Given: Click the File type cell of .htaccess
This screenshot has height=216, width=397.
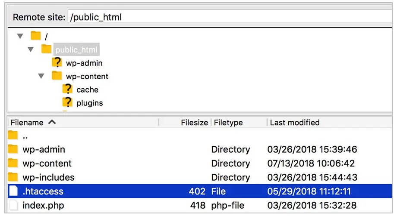Looking at the screenshot, I should (x=218, y=191).
